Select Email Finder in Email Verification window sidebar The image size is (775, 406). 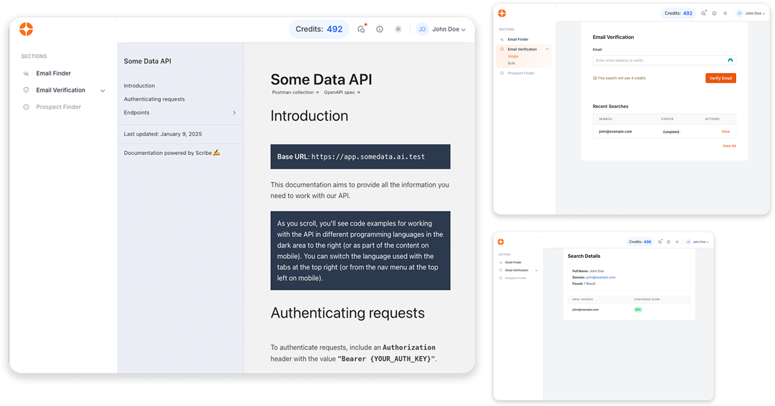[518, 39]
